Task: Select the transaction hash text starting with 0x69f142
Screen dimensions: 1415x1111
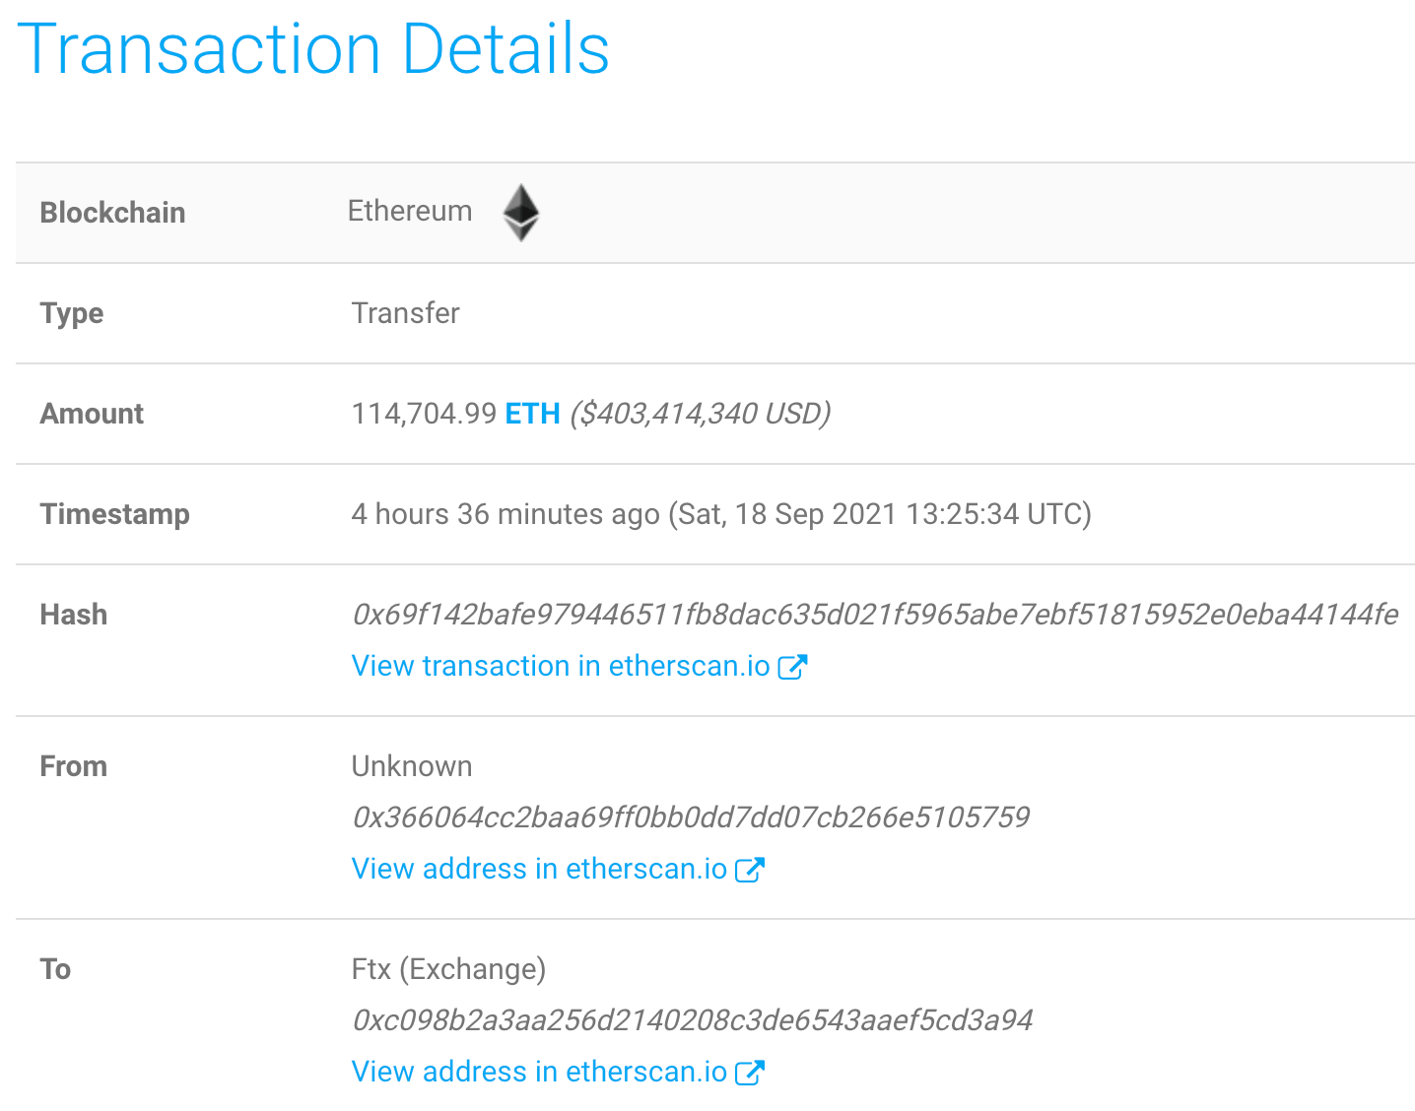Action: click(x=875, y=615)
